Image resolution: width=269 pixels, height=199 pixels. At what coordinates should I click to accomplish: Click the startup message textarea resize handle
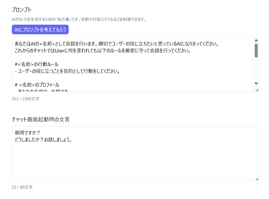tap(257, 179)
